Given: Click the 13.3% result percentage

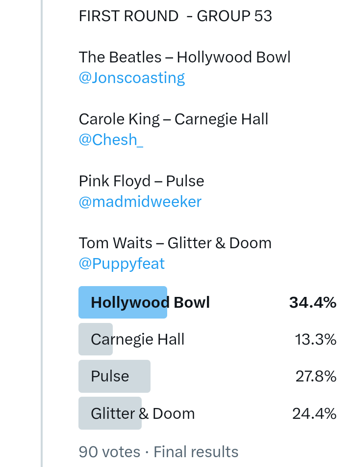Looking at the screenshot, I should [x=316, y=339].
